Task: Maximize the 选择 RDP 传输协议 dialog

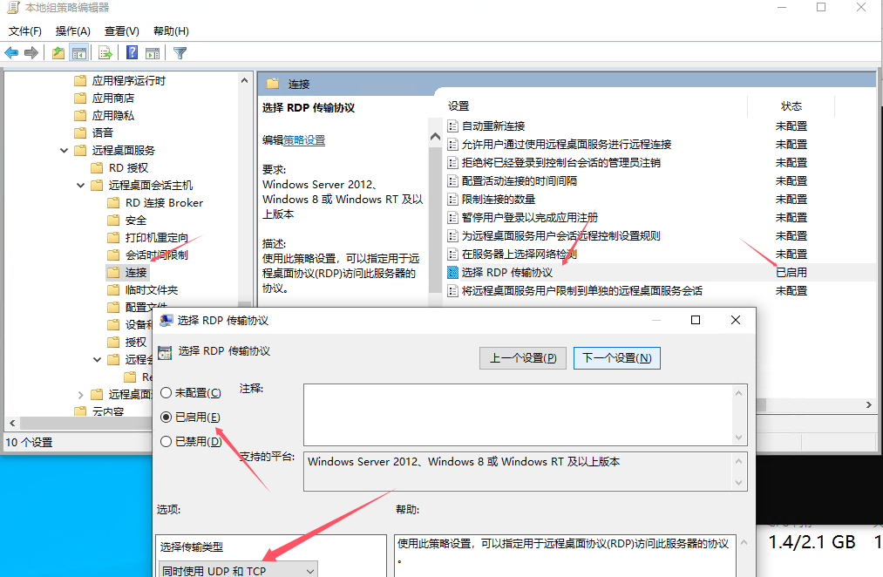Action: point(696,320)
